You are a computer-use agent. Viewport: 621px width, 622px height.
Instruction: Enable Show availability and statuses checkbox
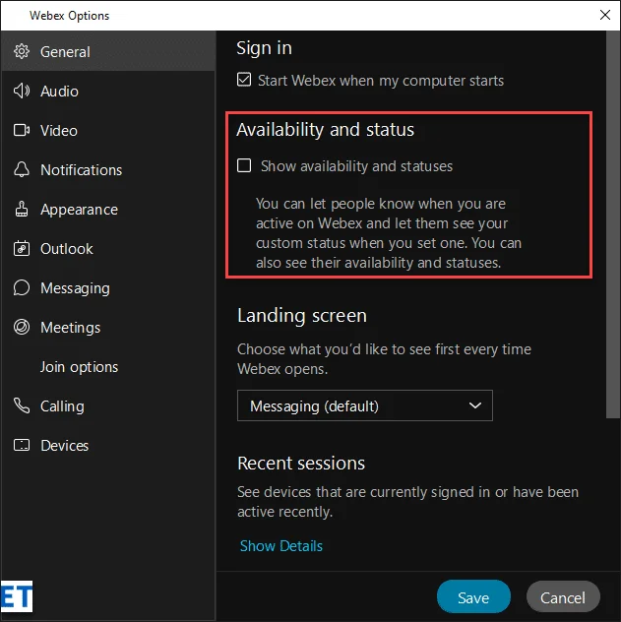tap(244, 165)
